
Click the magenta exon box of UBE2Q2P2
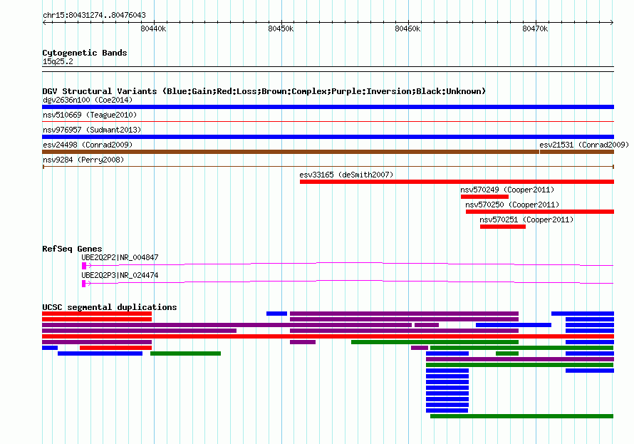pos(84,266)
